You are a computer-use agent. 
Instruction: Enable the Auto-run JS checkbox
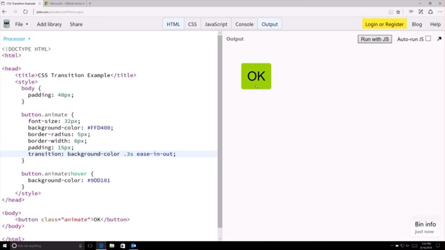click(x=428, y=39)
